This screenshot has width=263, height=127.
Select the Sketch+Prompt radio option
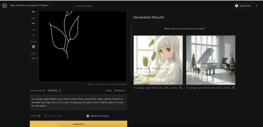coord(88,116)
